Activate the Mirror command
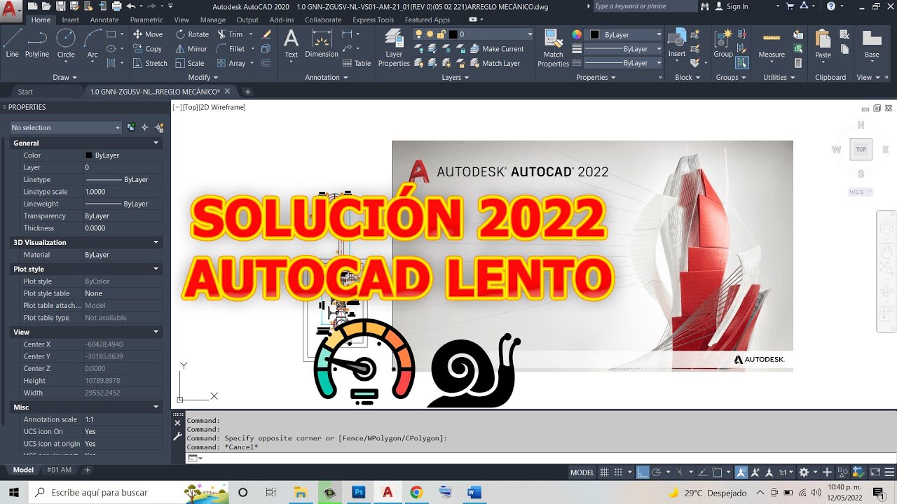 [x=191, y=49]
